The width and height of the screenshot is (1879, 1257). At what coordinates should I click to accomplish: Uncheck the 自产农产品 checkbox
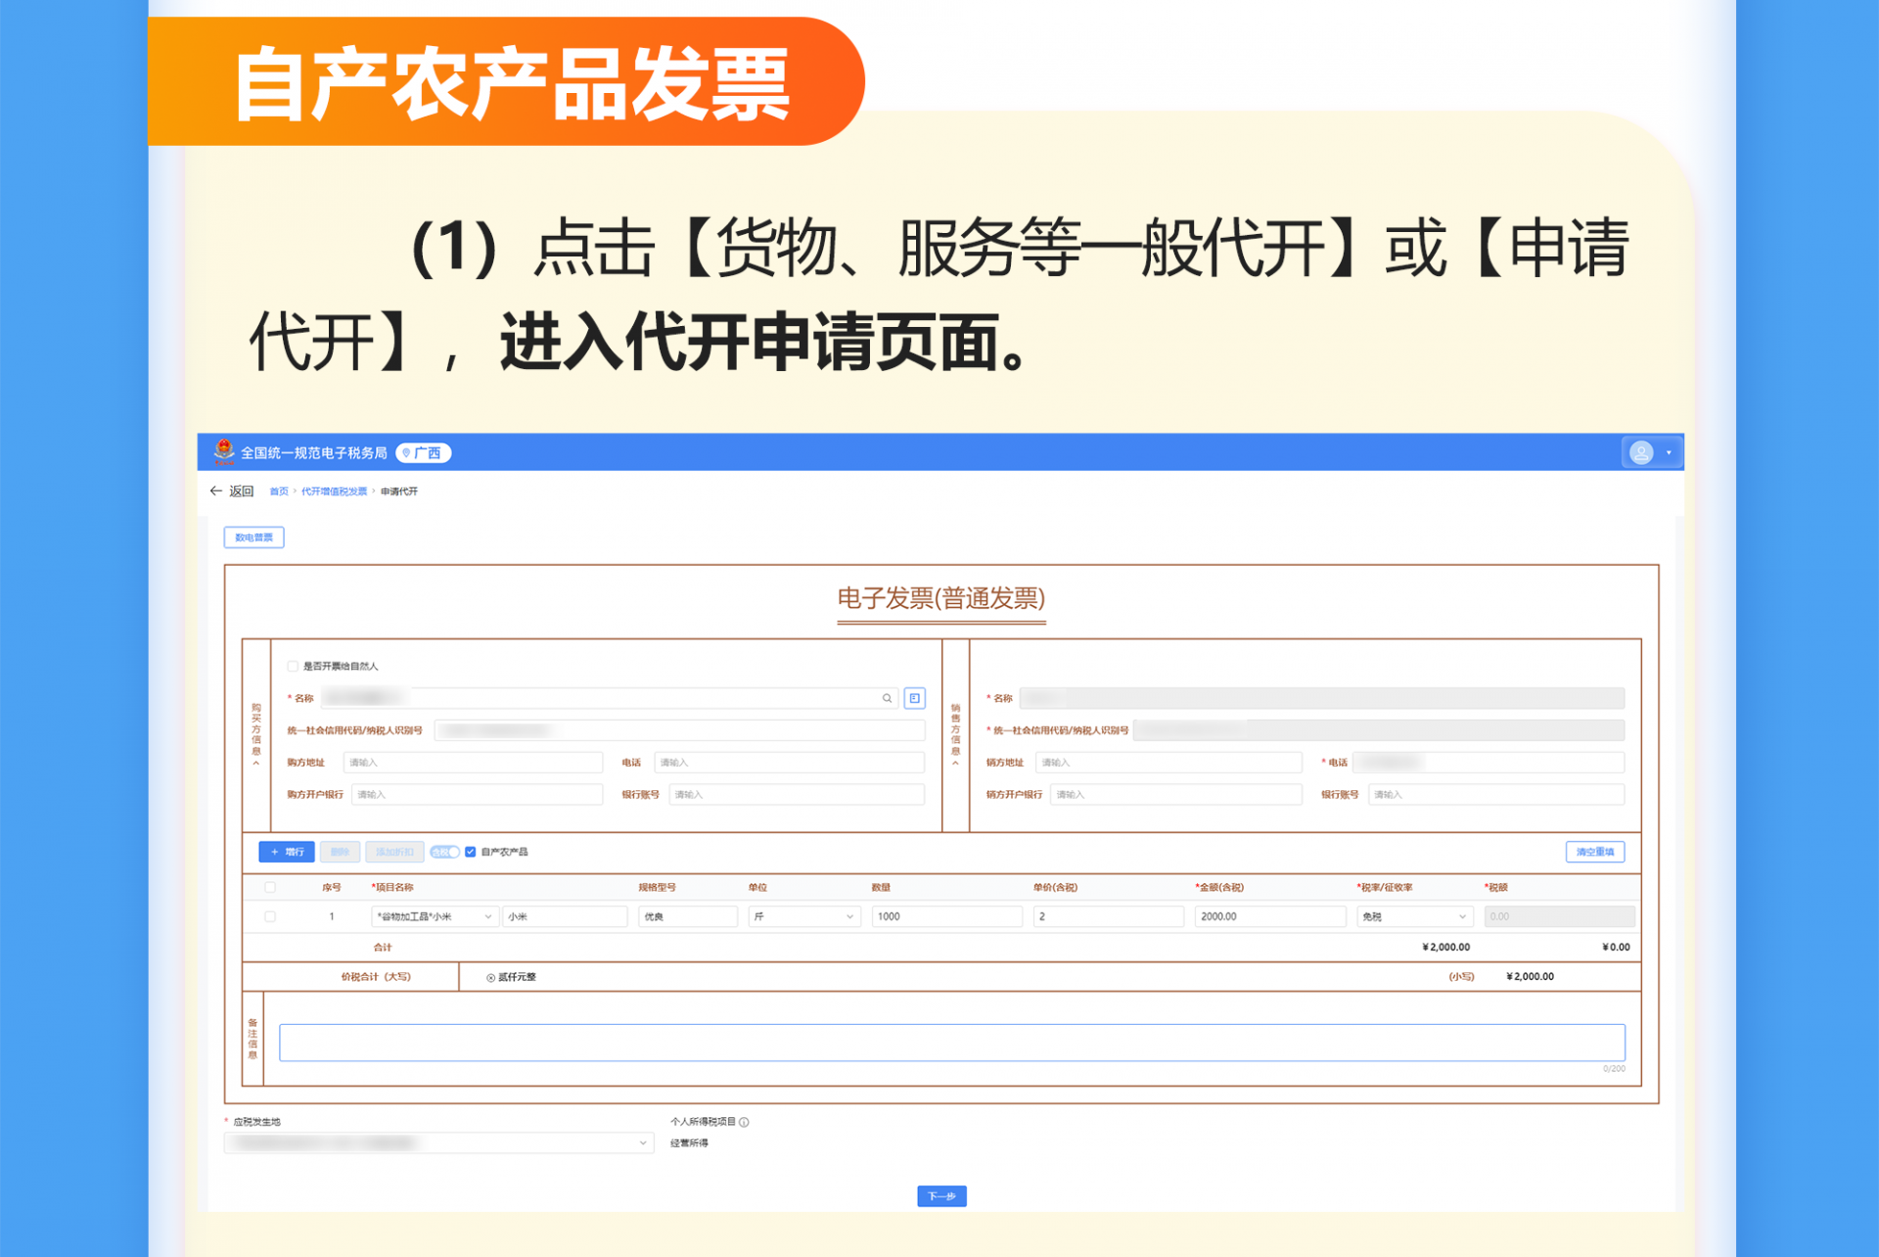(x=471, y=852)
